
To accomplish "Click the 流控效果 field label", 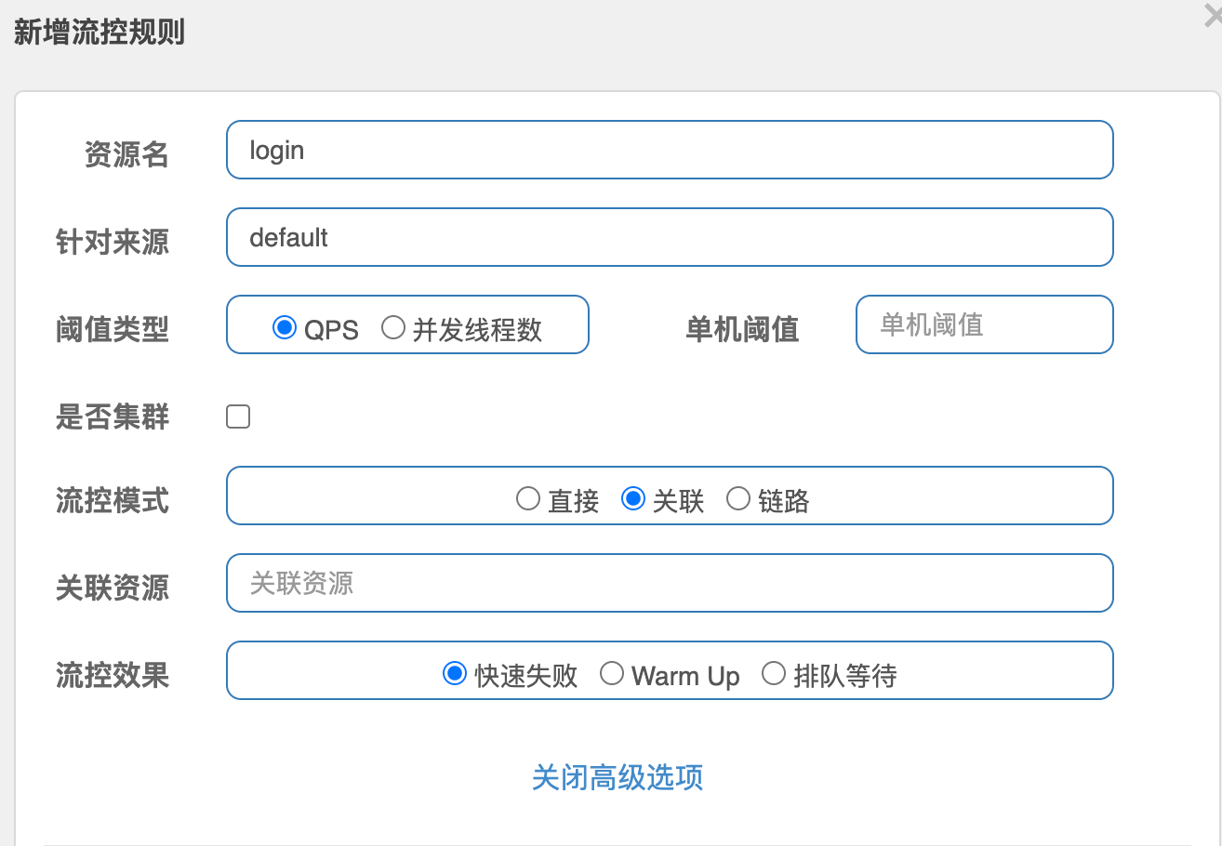I will 113,675.
